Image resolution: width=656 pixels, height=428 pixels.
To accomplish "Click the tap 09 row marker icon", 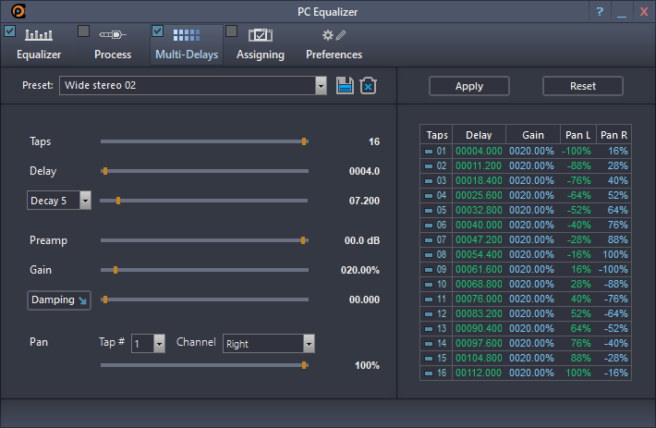I will pos(429,270).
